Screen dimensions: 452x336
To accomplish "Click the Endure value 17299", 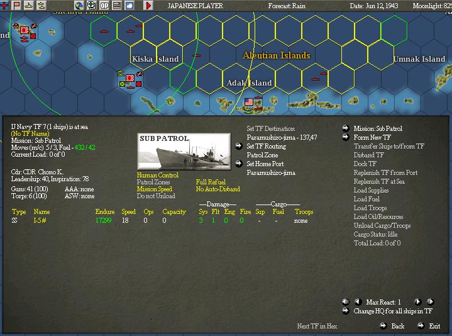I will click(x=103, y=221).
